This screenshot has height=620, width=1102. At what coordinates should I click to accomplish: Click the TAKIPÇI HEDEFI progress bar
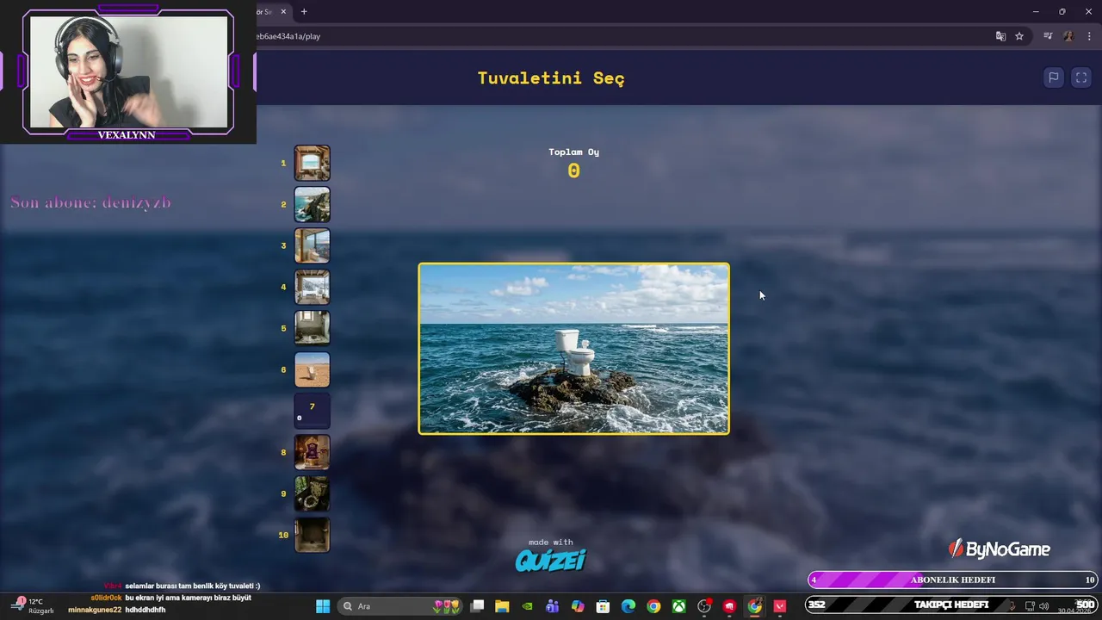click(951, 604)
